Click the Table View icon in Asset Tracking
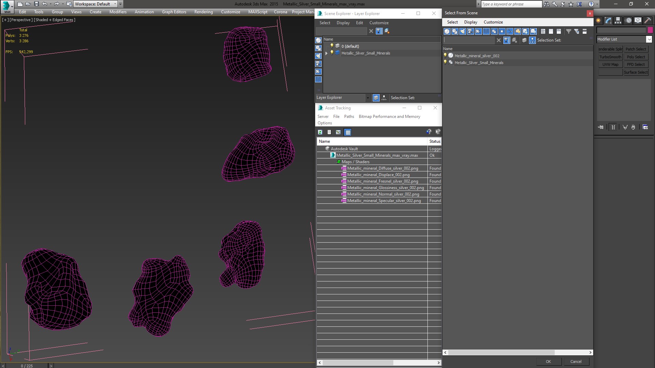The height and width of the screenshot is (368, 655). (x=348, y=132)
